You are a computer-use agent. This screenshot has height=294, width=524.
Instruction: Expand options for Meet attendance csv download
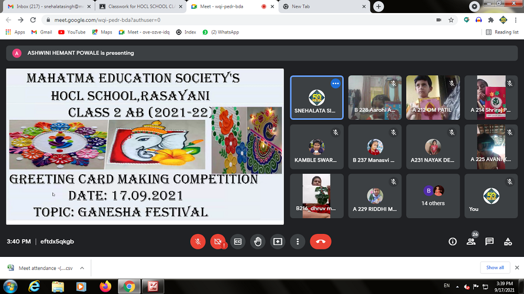[x=82, y=268]
